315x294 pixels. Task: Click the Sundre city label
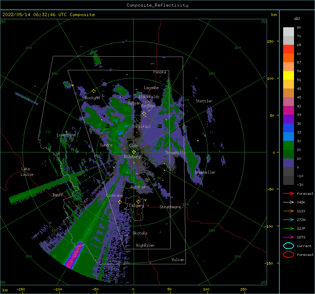coord(106,145)
